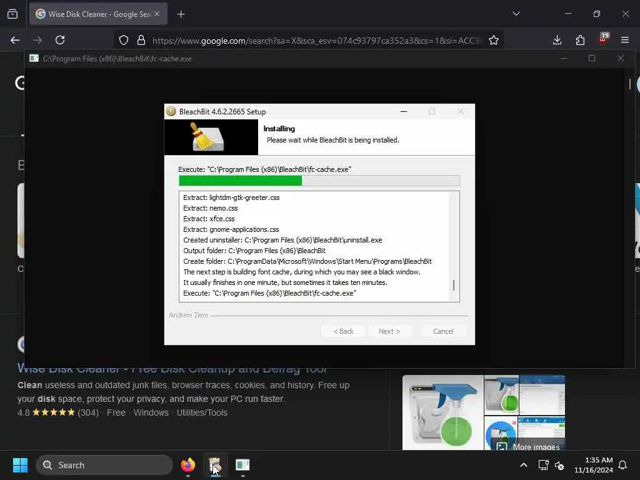Open the Wise Disk Cleaner search result link
Image resolution: width=640 pixels, height=480 pixels.
click(172, 369)
